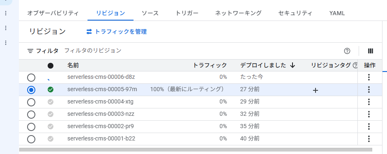Select radio button for serverless-cms-00004-xtg

point(31,102)
